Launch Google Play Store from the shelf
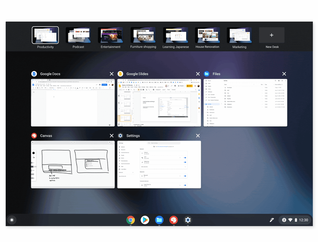Viewport: 318px width, 242px height. click(x=145, y=220)
